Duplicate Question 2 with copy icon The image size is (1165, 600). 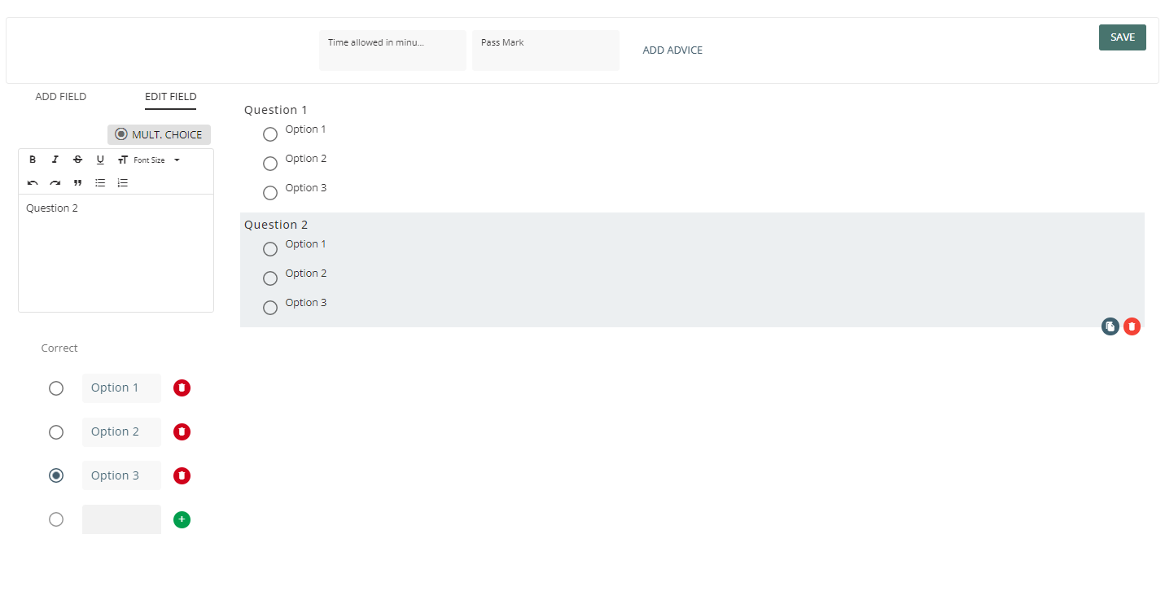click(1110, 326)
